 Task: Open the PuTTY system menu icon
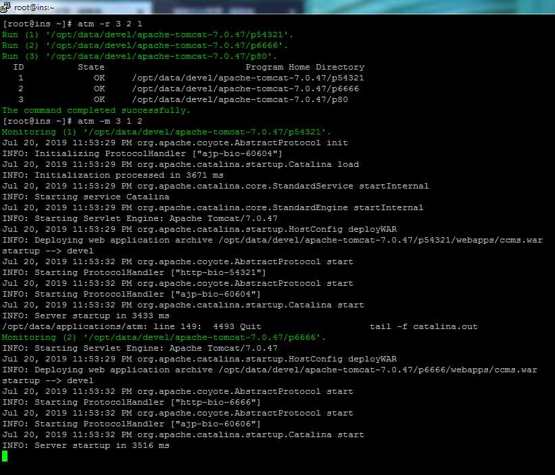tap(5, 7)
